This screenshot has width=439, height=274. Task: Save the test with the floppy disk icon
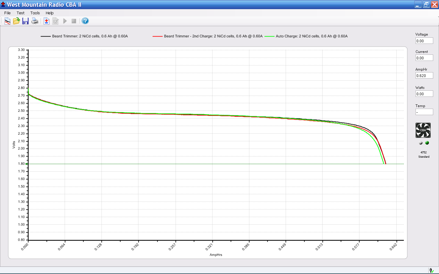(x=26, y=21)
